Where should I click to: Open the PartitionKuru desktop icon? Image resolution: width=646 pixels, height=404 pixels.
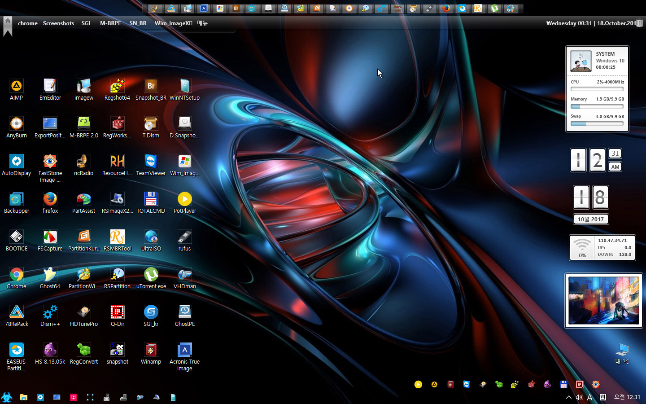coord(84,240)
